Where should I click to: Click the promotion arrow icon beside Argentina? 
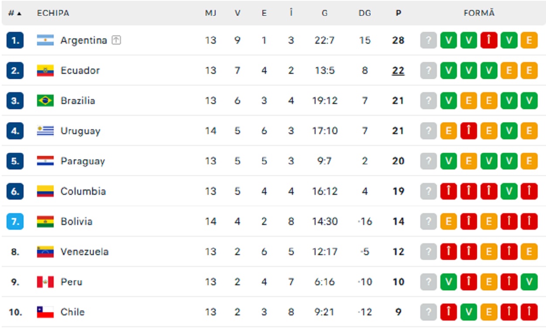click(116, 40)
